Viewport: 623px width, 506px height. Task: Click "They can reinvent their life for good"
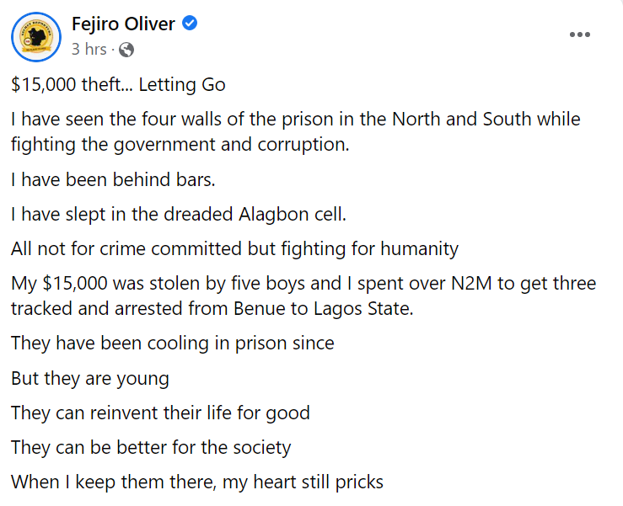[x=160, y=413]
